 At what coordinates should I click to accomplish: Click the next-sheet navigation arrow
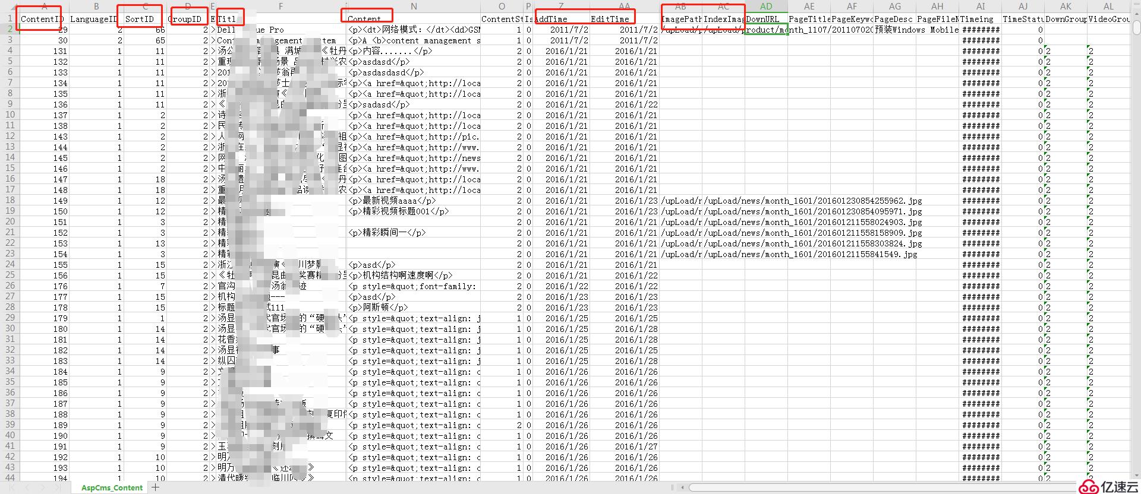pyautogui.click(x=45, y=487)
